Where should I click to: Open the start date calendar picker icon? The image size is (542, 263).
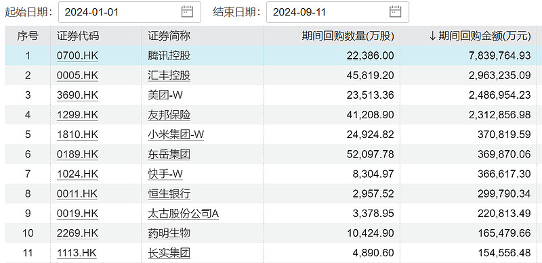(187, 11)
